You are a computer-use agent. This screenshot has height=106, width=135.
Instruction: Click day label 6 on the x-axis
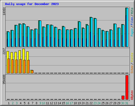coord(28,103)
